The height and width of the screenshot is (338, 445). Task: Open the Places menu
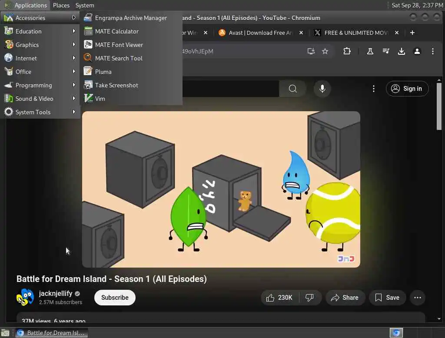[x=61, y=5]
